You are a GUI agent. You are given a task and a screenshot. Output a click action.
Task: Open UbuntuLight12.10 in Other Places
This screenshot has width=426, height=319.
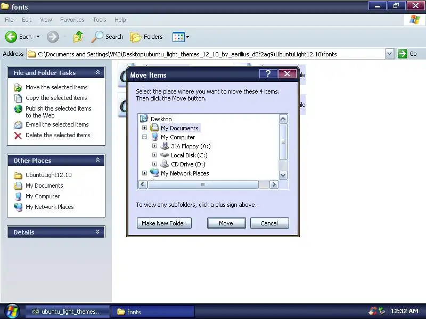tap(48, 175)
